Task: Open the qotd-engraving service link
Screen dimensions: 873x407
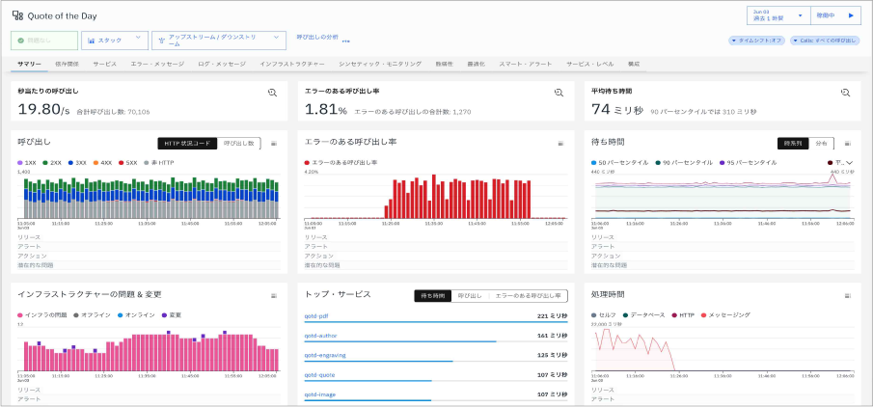Action: pyautogui.click(x=325, y=355)
